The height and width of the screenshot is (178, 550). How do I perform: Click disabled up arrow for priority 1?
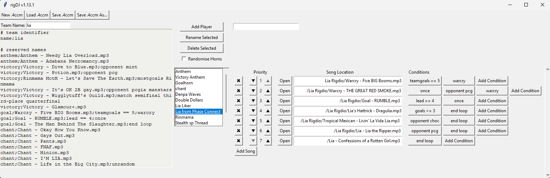pos(268,81)
